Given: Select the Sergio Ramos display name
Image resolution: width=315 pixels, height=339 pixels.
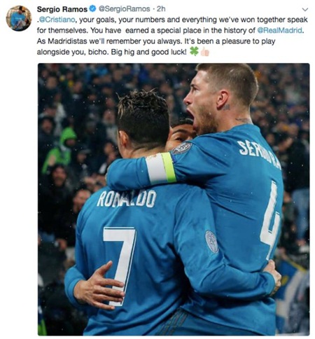Looking at the screenshot, I should coord(62,9).
